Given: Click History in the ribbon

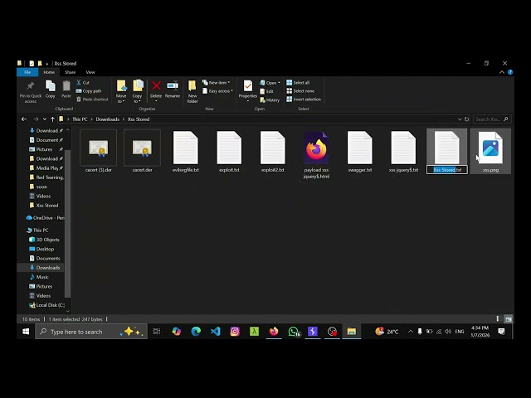Looking at the screenshot, I should tap(270, 99).
